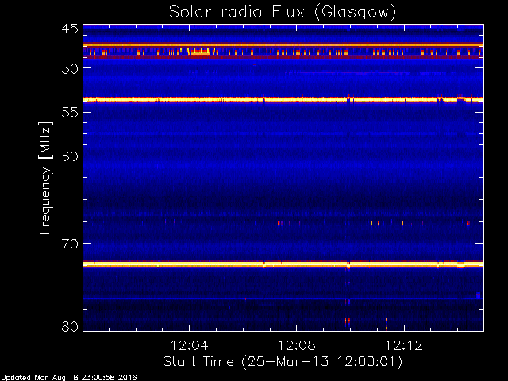508x381 pixels.
Task: Click the 12:04 time tick label
Action: pyautogui.click(x=189, y=345)
